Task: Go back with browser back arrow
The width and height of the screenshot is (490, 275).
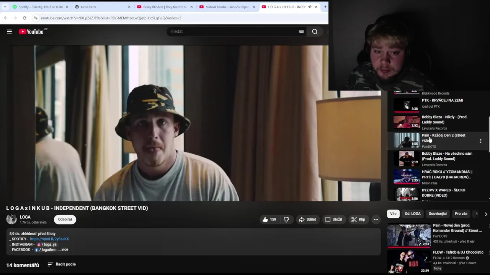Action: [6, 18]
